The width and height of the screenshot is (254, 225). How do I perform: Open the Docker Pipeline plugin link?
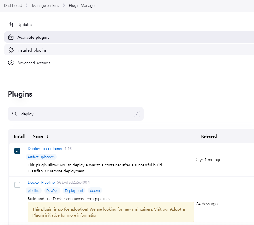point(41,182)
